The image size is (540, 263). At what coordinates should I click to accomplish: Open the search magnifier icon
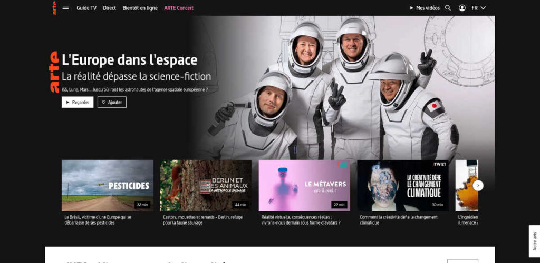448,8
